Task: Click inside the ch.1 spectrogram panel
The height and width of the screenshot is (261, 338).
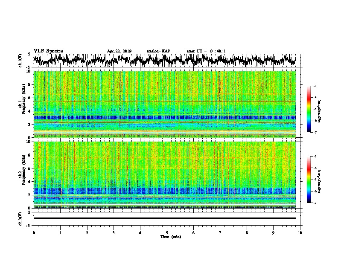Action: [x=165, y=104]
